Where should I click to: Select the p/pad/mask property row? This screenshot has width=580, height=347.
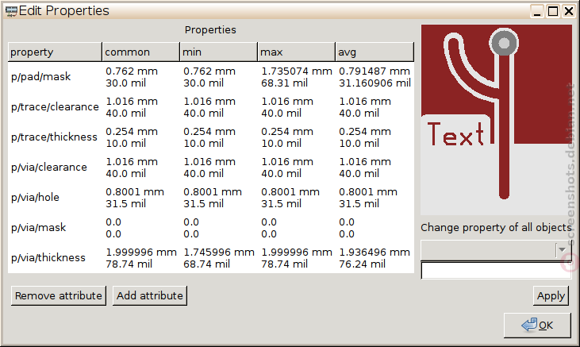[x=211, y=77]
